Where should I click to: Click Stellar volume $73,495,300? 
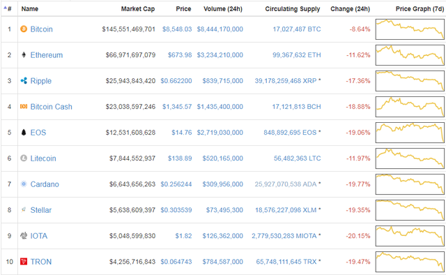click(x=224, y=210)
